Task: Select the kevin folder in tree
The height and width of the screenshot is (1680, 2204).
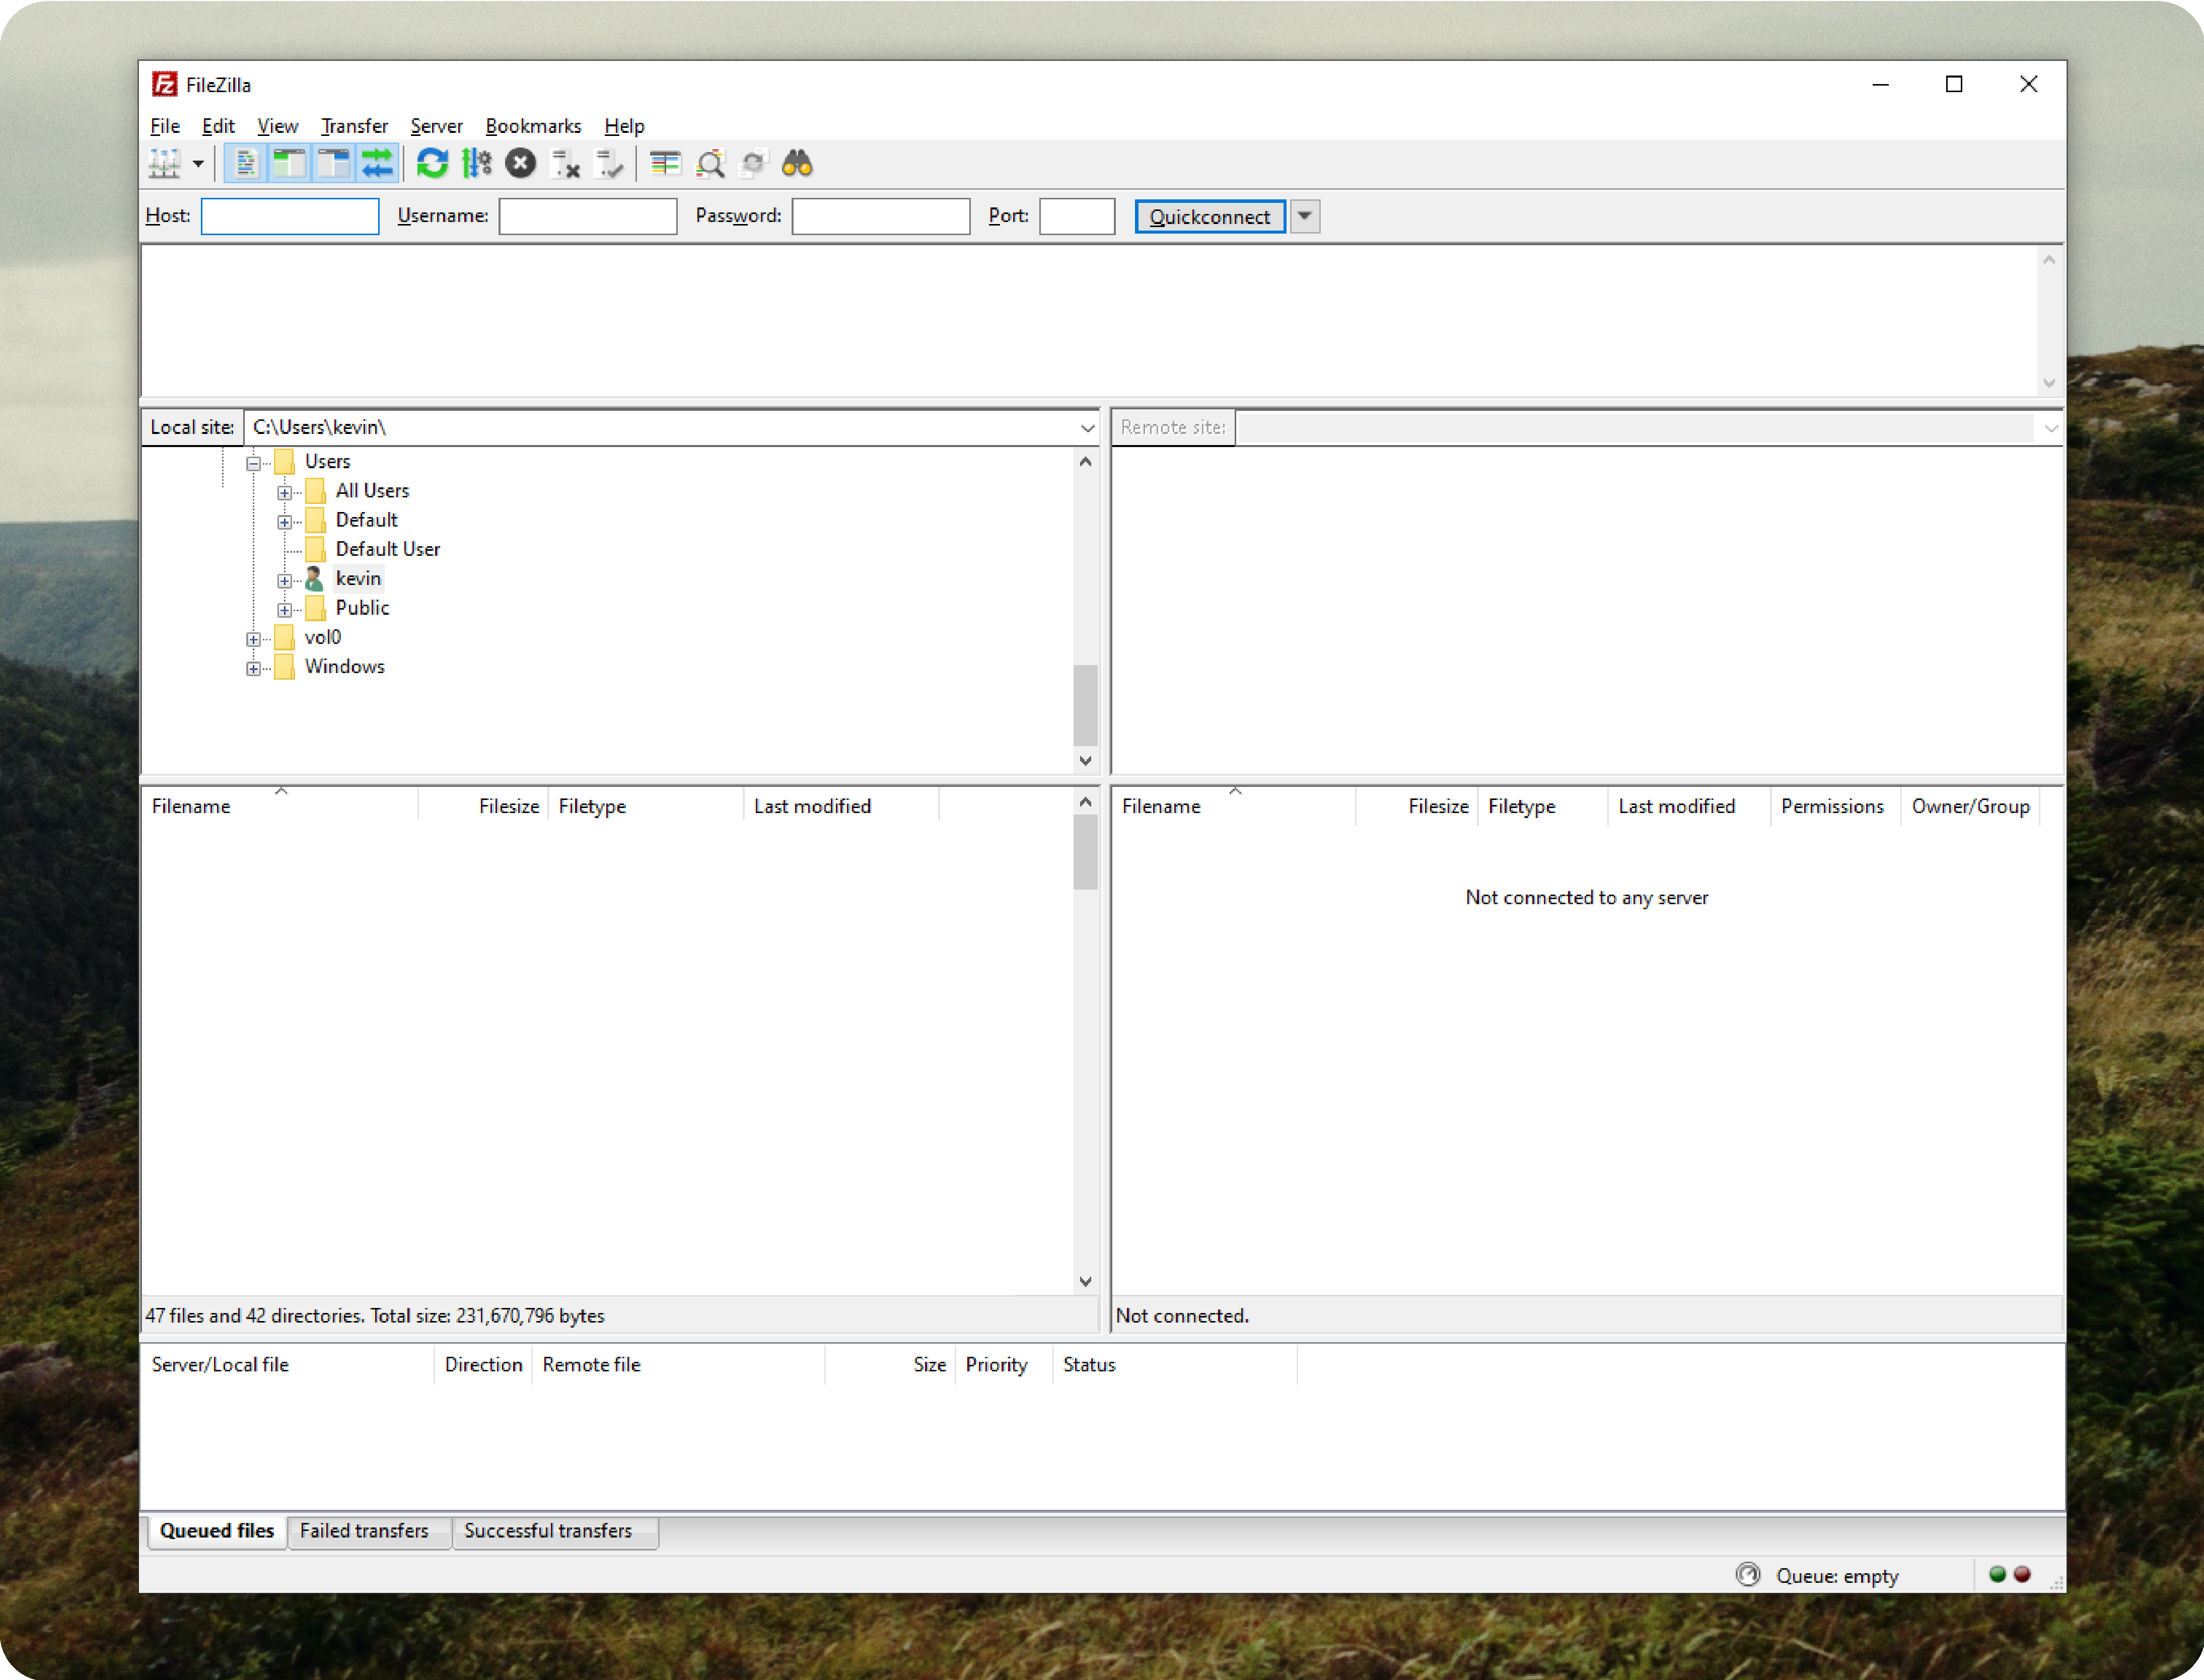Action: point(358,578)
